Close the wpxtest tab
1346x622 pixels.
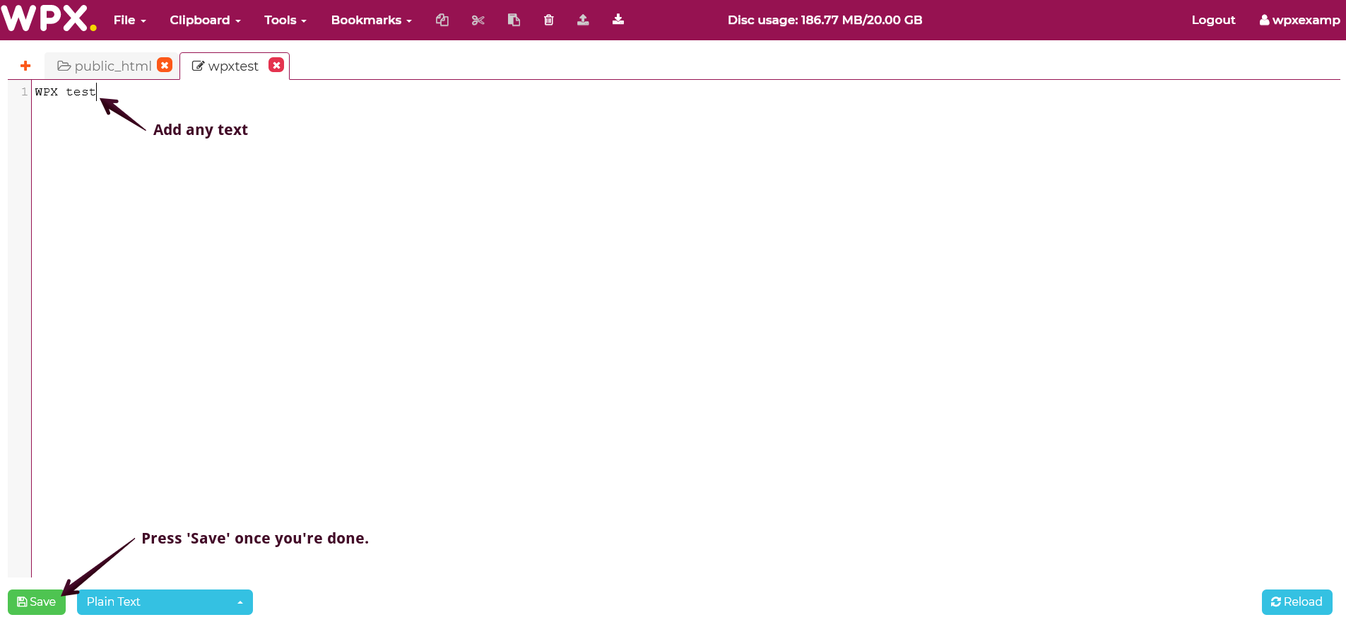[x=276, y=65]
